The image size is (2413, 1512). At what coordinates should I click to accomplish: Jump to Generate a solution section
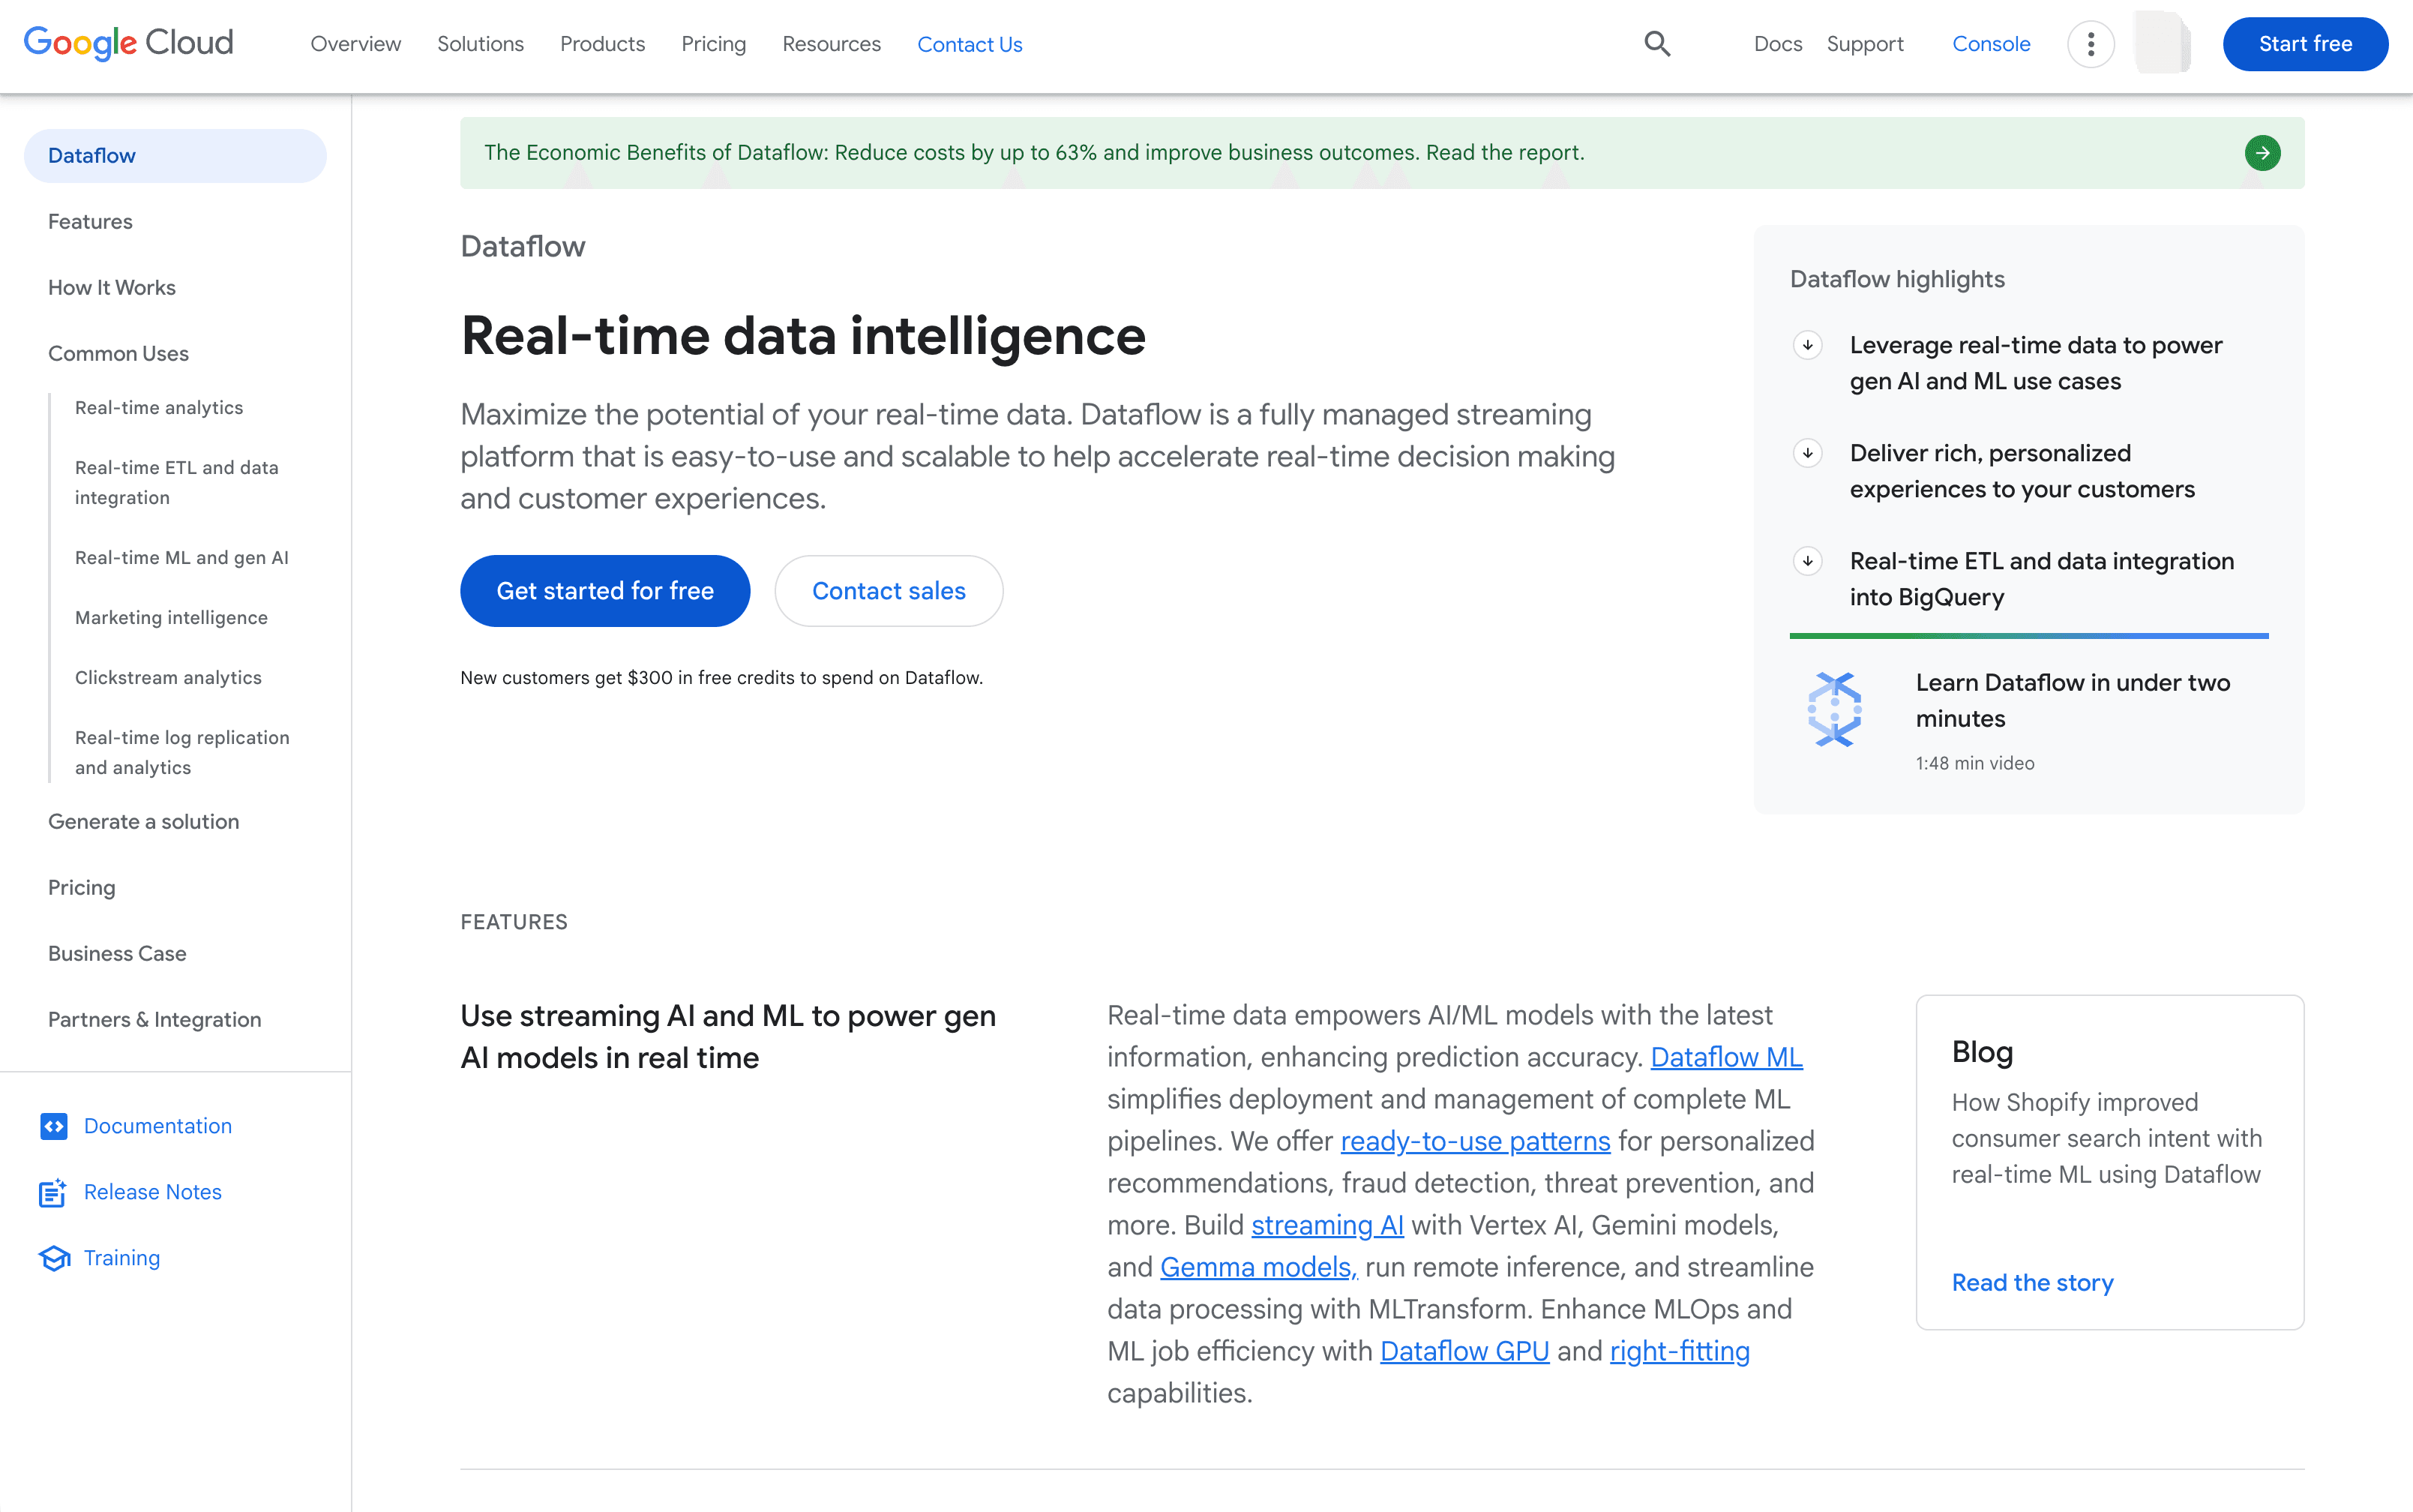tap(144, 822)
